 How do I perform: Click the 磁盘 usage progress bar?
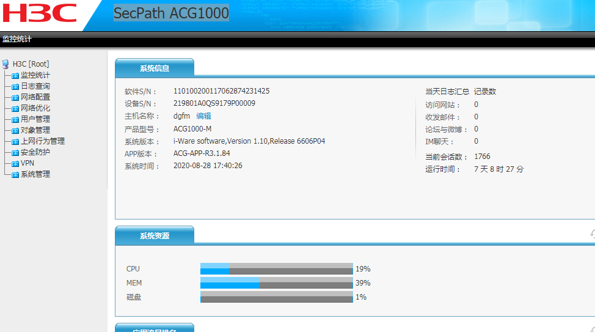click(x=277, y=297)
